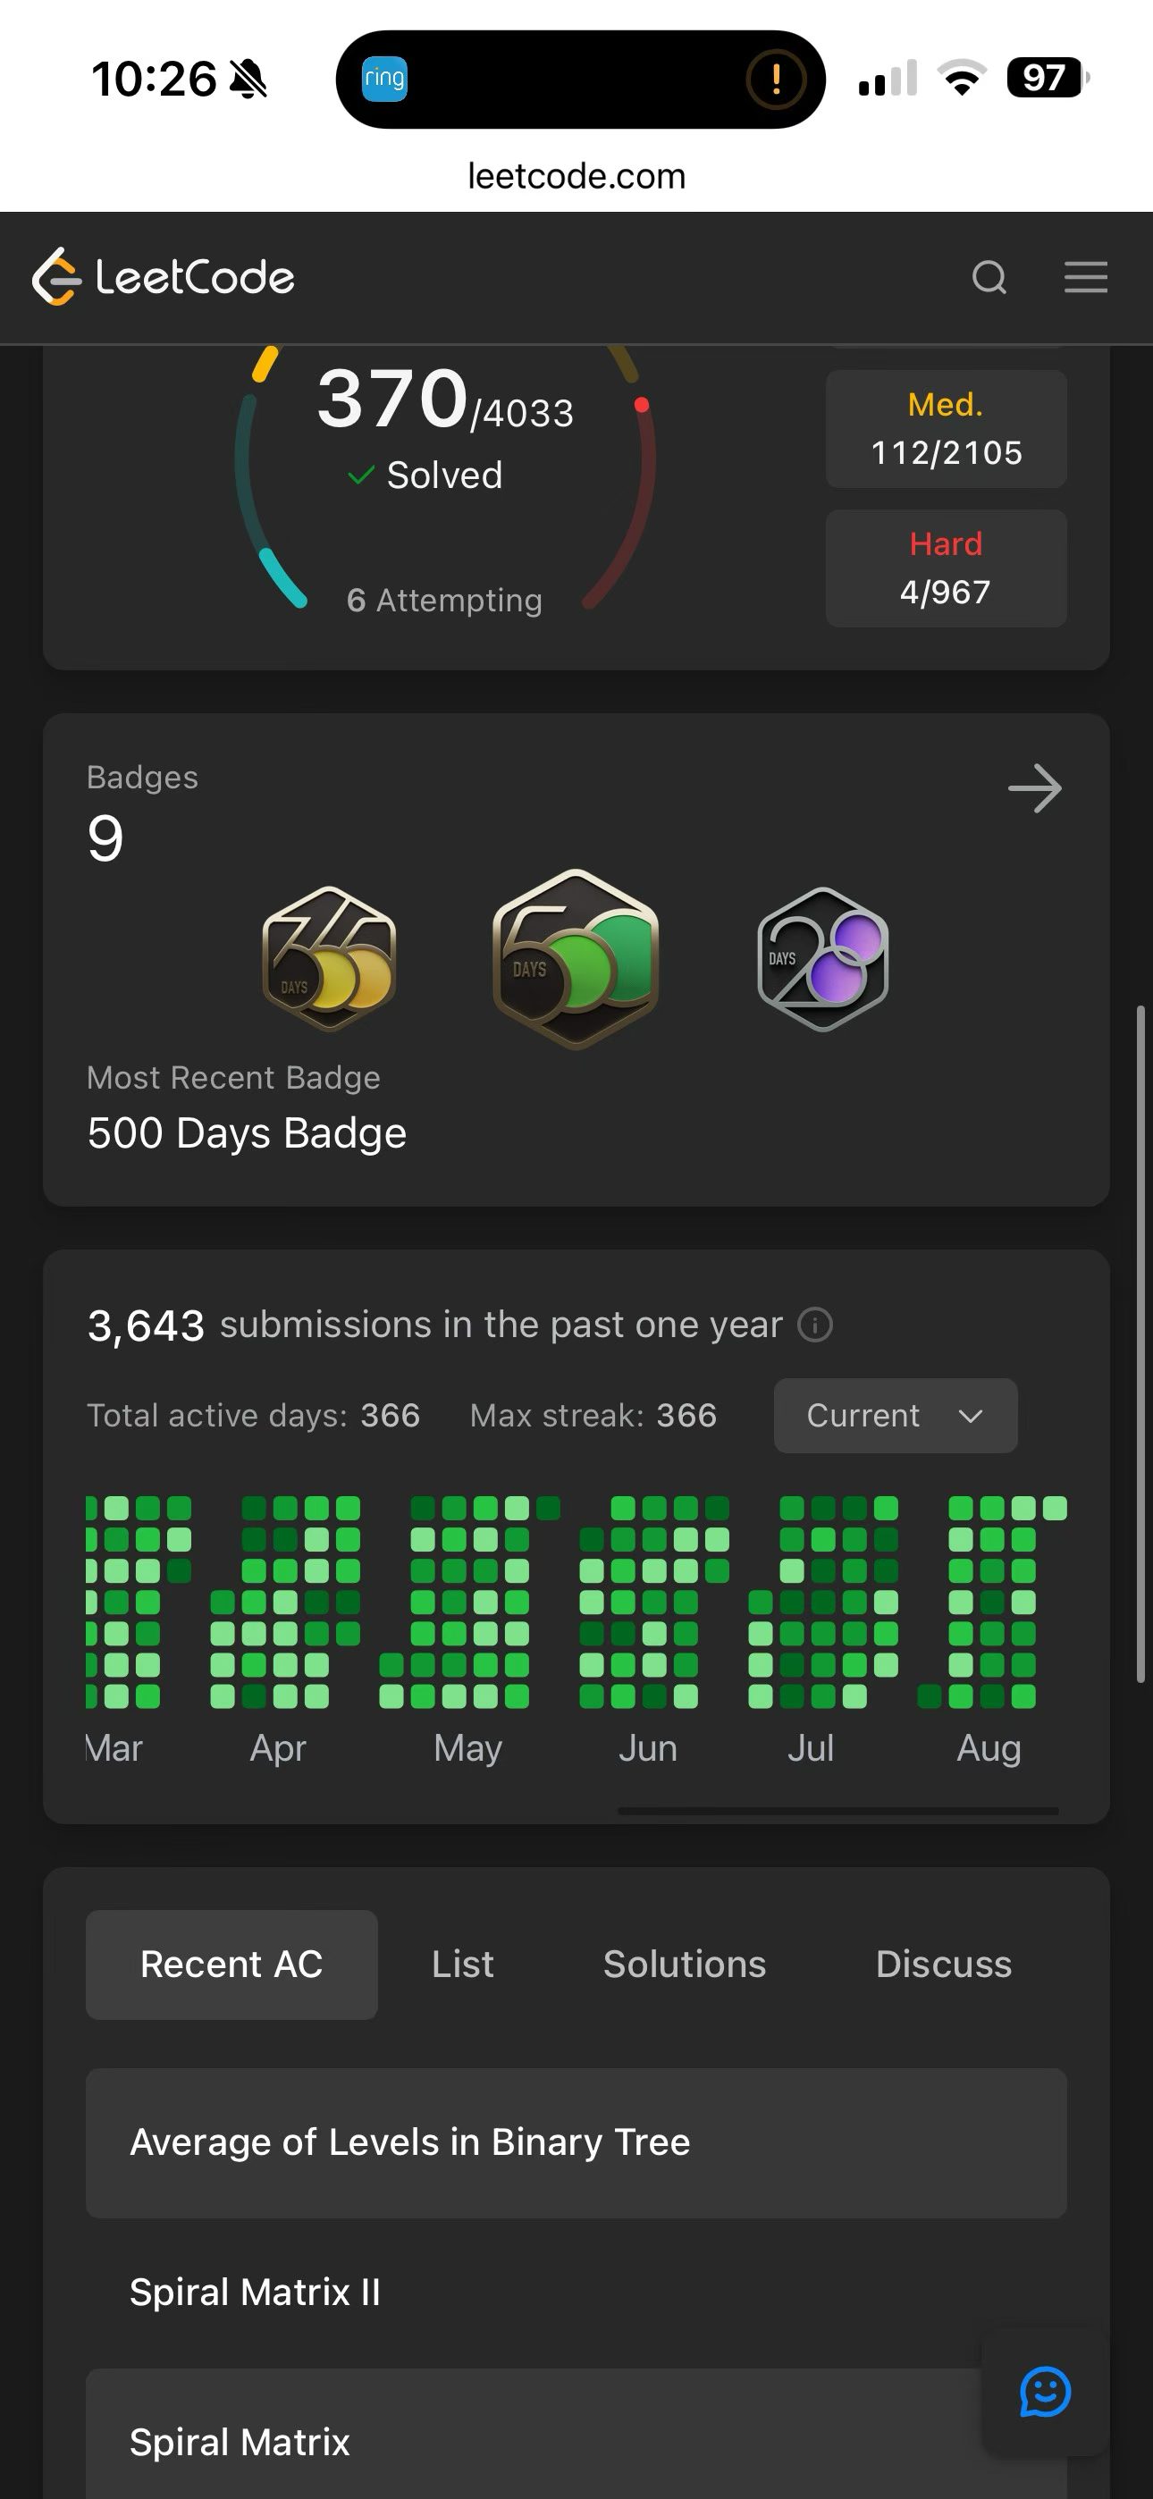
Task: Select the Hard 4/967 difficulty box
Action: click(946, 568)
